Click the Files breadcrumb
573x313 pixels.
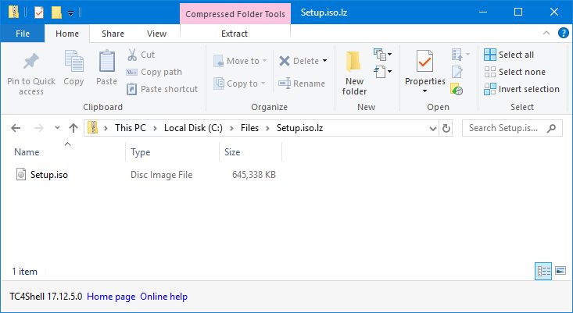tap(249, 128)
